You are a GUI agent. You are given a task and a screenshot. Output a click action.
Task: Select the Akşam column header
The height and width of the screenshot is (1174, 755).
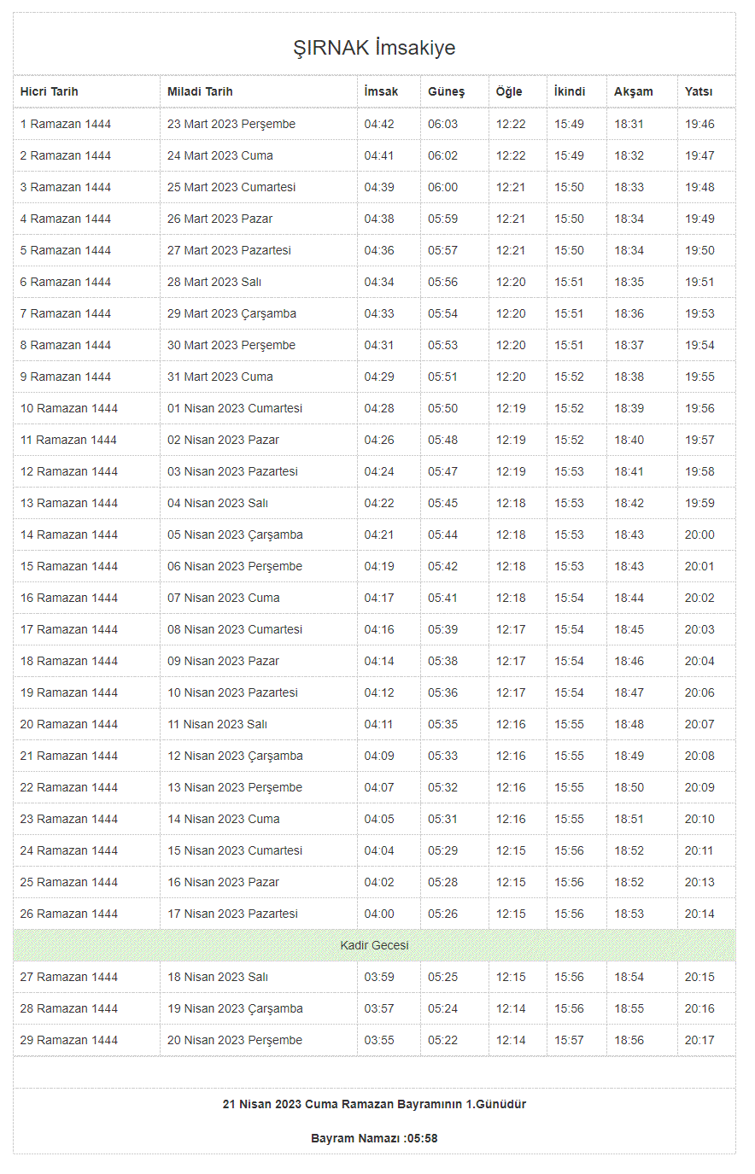point(633,91)
